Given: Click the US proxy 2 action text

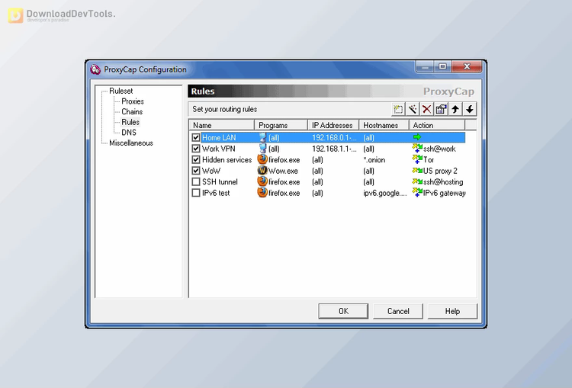Looking at the screenshot, I should [440, 171].
